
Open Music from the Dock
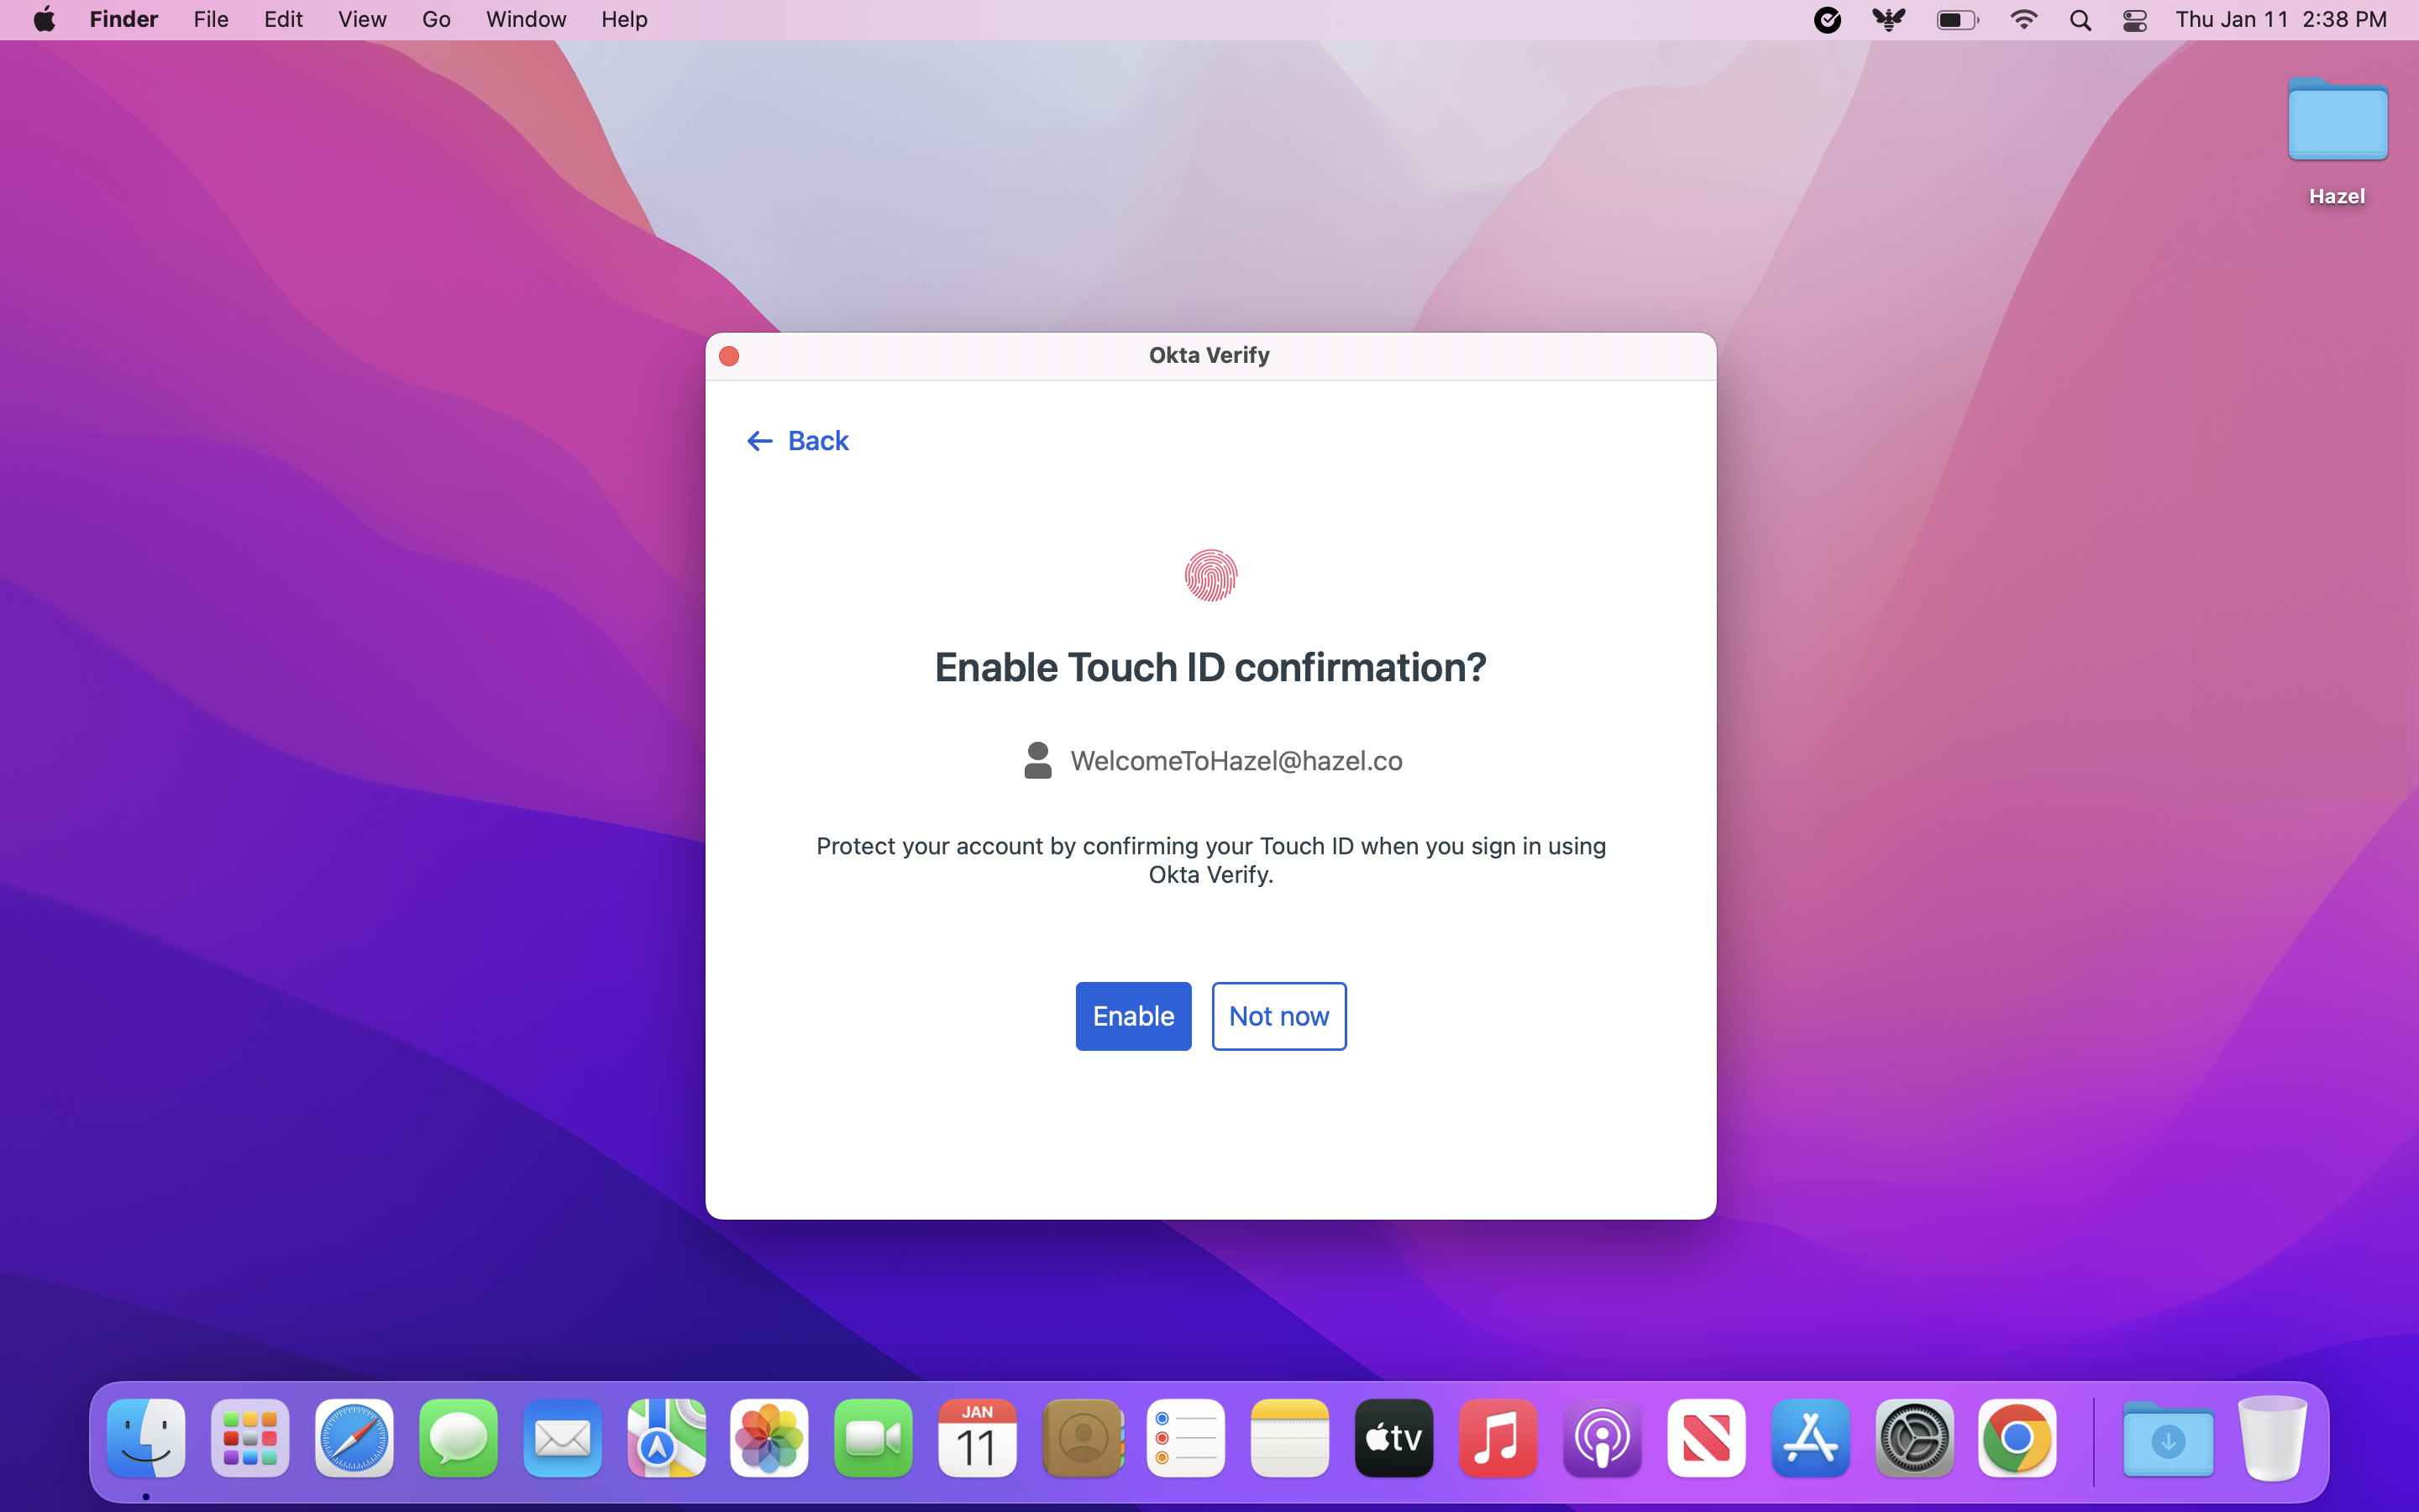1498,1438
